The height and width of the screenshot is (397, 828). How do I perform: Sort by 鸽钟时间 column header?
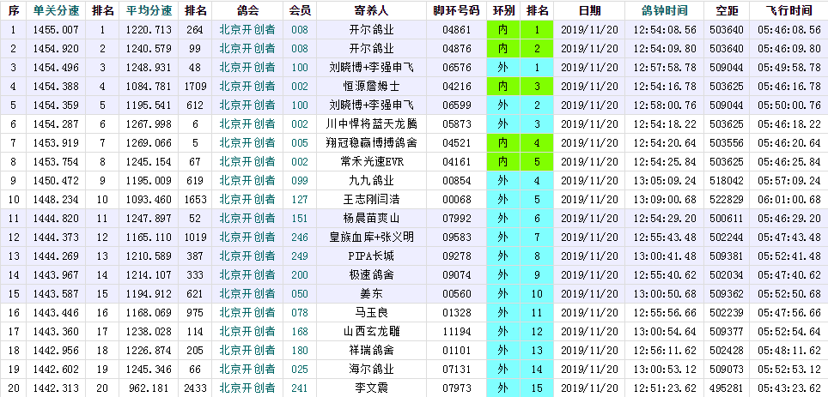tap(664, 10)
